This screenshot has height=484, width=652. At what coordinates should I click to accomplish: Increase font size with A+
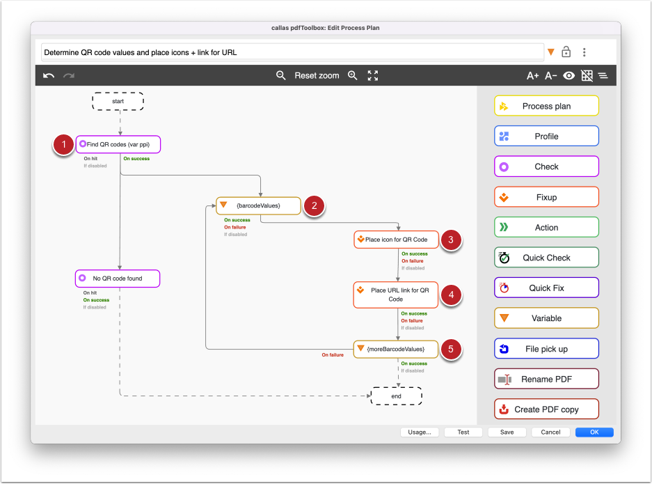pyautogui.click(x=532, y=76)
